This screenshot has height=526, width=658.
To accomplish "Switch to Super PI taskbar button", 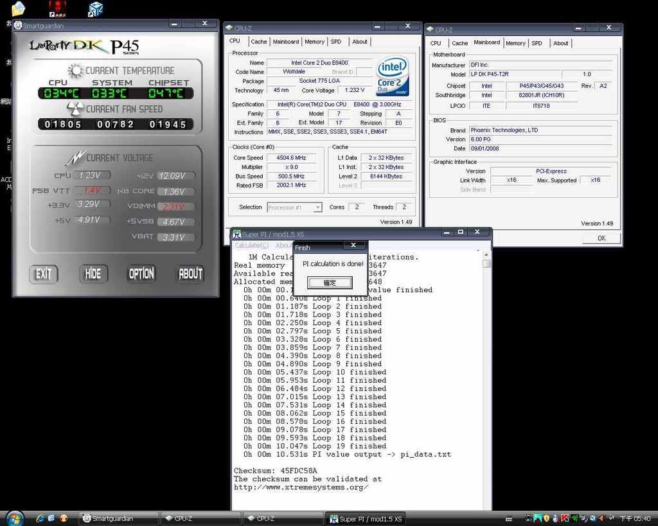I will [x=366, y=519].
